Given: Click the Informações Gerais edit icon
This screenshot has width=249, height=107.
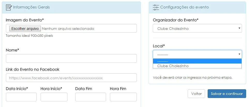Looking at the screenshot, I should click(x=9, y=7).
